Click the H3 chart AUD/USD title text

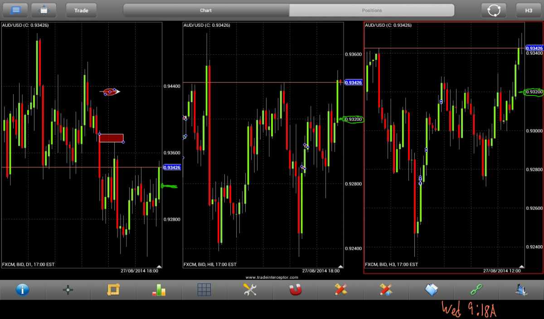click(388, 25)
